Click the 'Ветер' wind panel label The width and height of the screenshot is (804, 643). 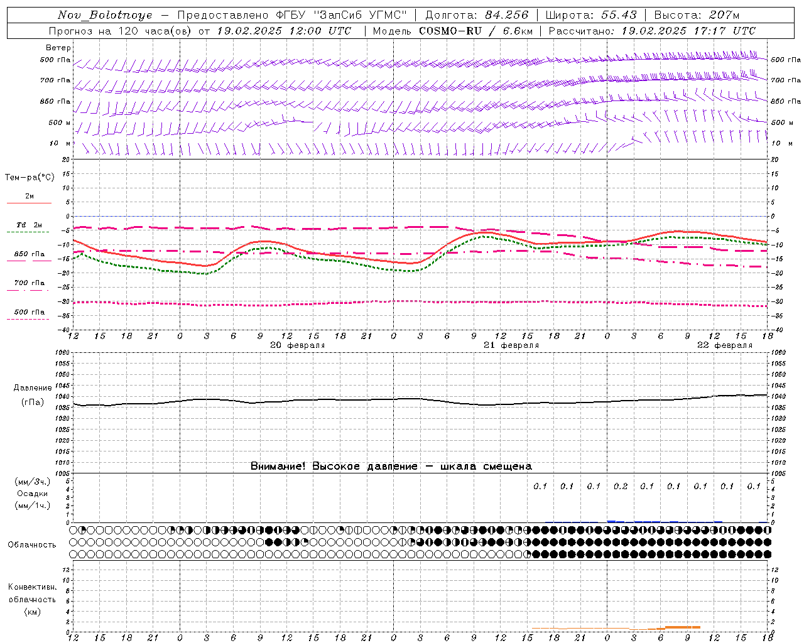[x=58, y=48]
